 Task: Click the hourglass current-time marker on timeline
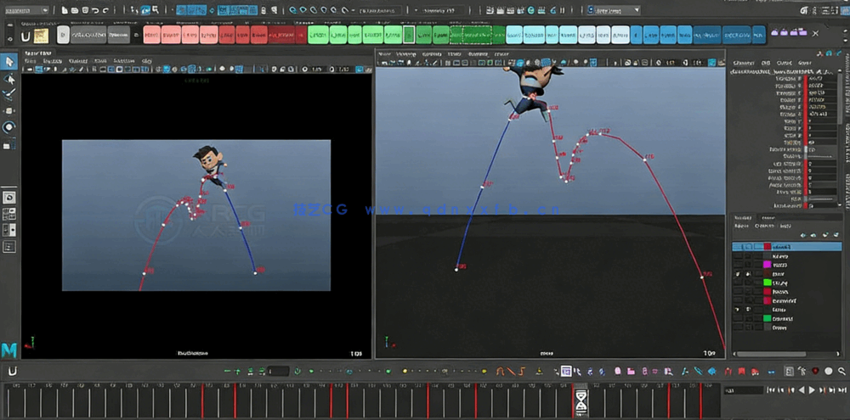[x=581, y=400]
